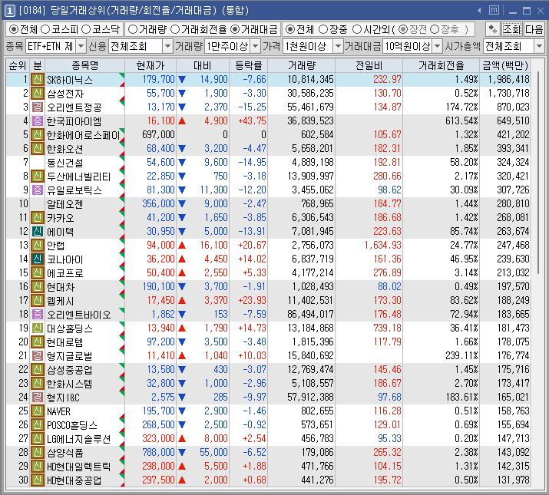Screen dimensions: 549x495
Task: Click the up arrow in 안랩 row
Action: 182,245
